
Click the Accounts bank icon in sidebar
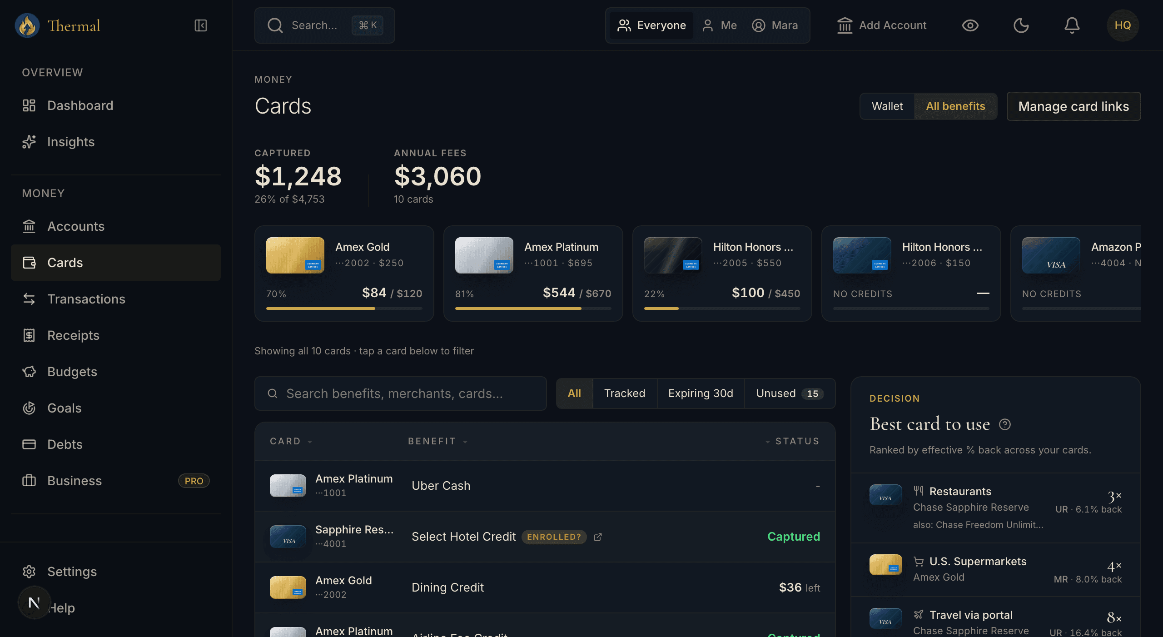pyautogui.click(x=29, y=226)
